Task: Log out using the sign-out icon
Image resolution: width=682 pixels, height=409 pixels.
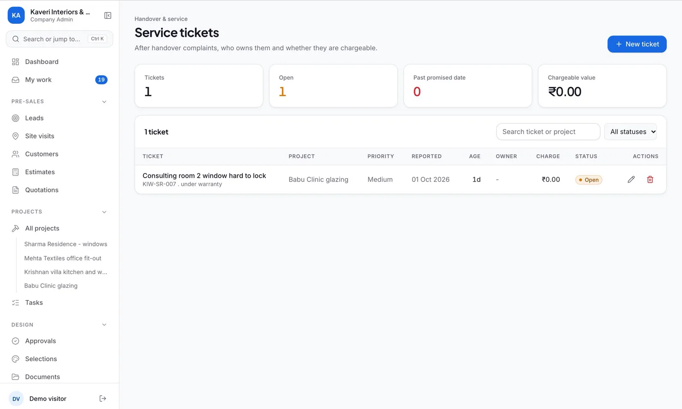Action: (x=103, y=399)
